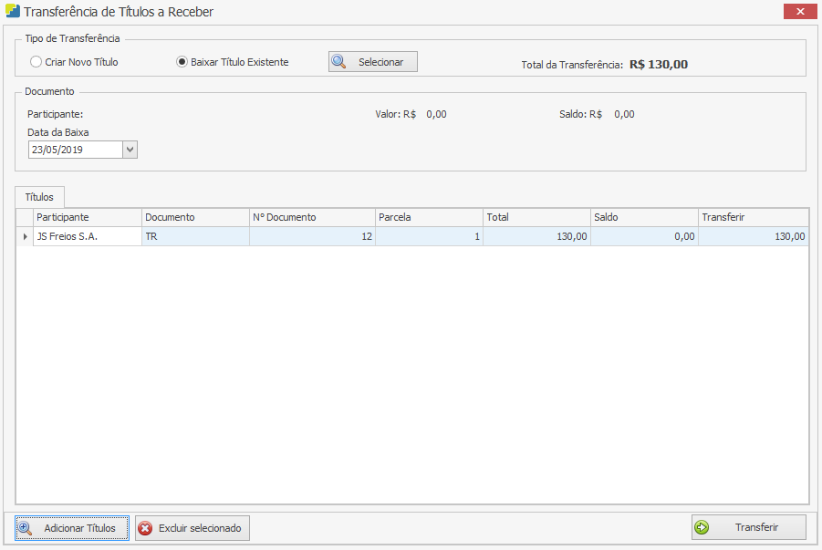Select the Baixar Título Existente radio option
822x550 pixels.
182,62
